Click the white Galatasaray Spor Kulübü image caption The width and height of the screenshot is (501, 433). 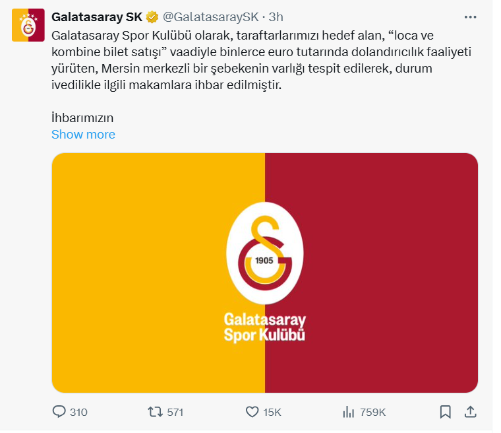(x=265, y=327)
